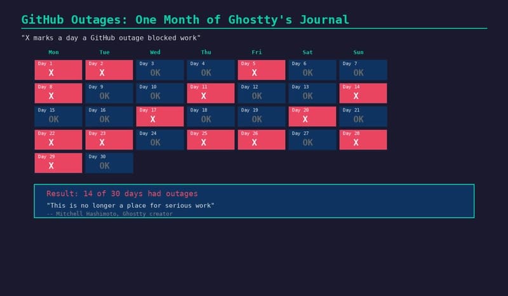Select the Day 8 outage cell
508x296 pixels.
click(x=58, y=93)
